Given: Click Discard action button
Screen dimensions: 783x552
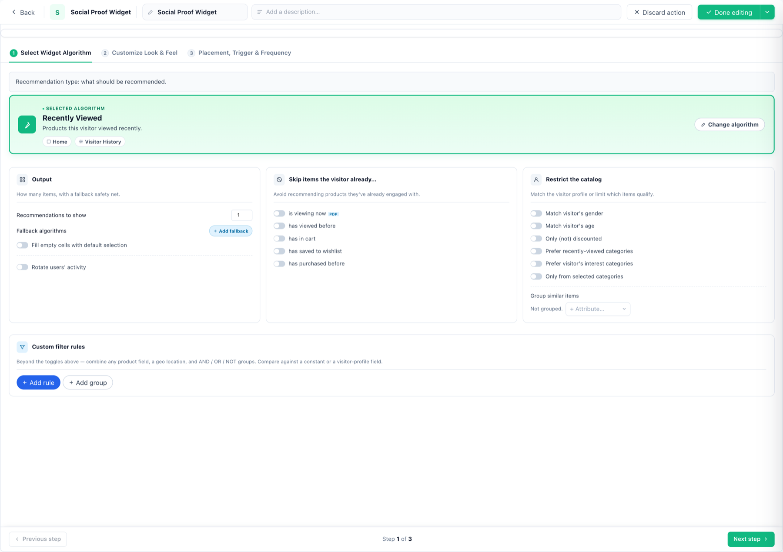Looking at the screenshot, I should (659, 12).
